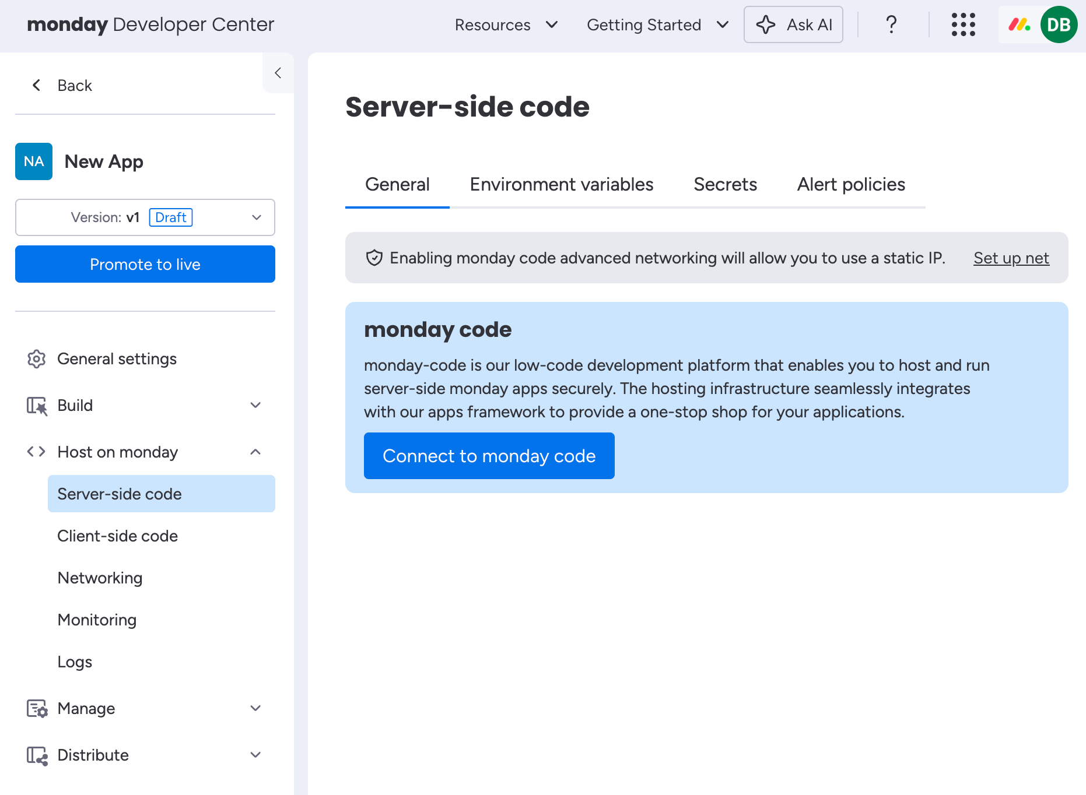The height and width of the screenshot is (795, 1086).
Task: Click the Distribute section icon
Action: click(x=37, y=755)
